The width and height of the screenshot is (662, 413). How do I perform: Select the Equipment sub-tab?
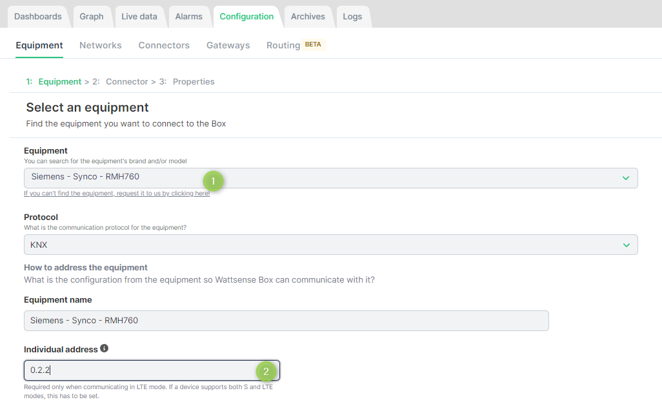(x=39, y=46)
